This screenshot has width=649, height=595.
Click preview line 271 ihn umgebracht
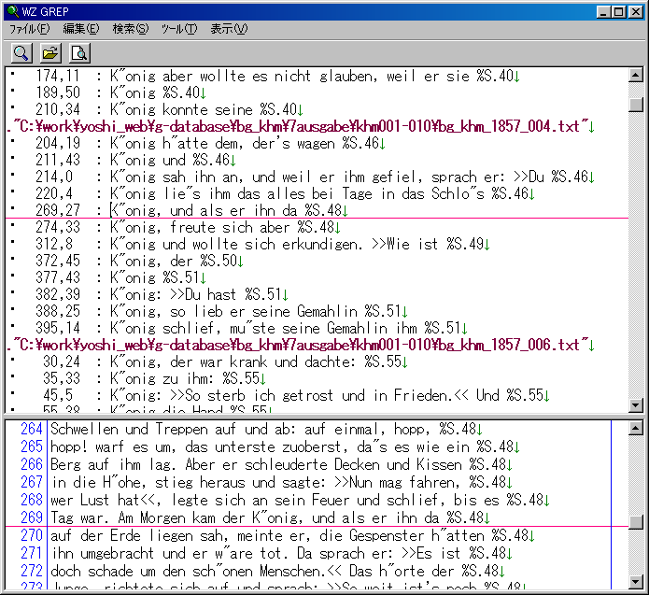click(281, 554)
